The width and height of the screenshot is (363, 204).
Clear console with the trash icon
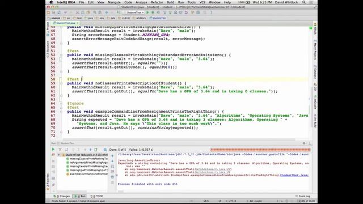112,182
